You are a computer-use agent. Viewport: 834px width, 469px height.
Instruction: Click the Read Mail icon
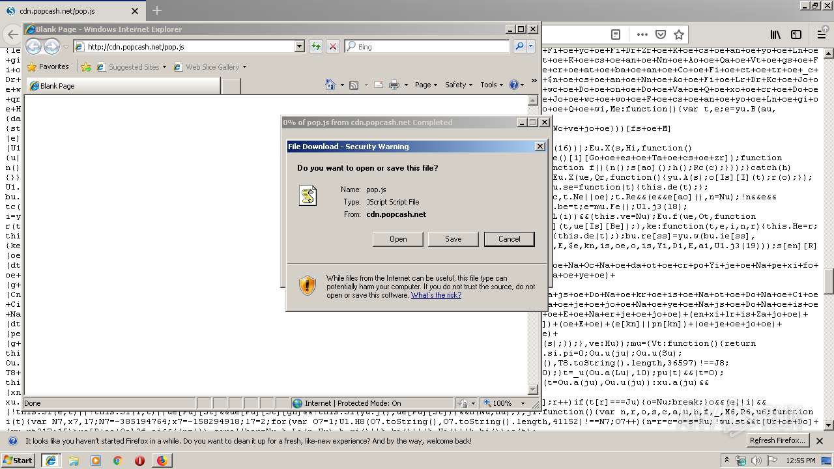click(379, 85)
